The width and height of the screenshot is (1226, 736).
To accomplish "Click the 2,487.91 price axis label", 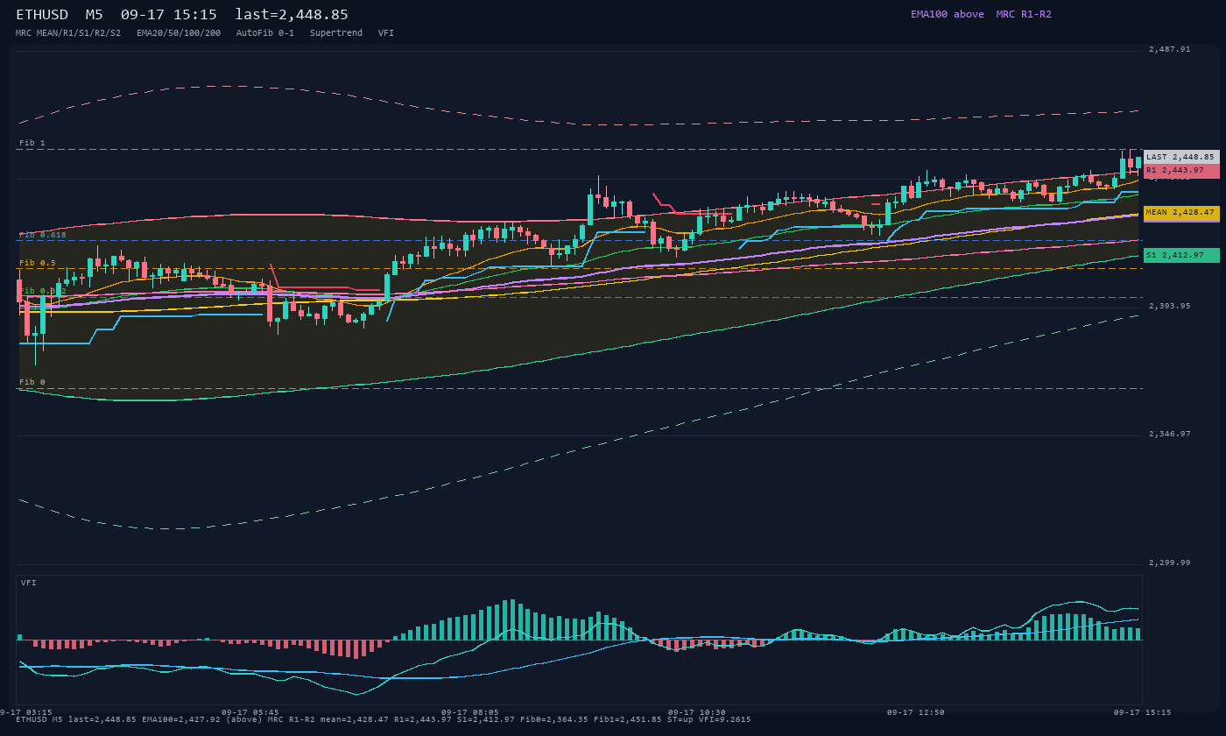I will click(1170, 49).
